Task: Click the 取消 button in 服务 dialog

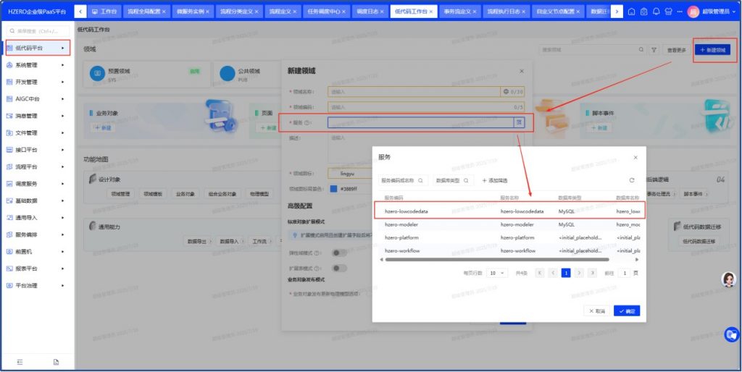Action: 596,310
